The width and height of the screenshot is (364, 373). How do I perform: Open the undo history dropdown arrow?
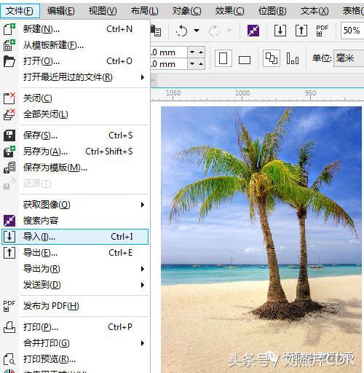197,31
